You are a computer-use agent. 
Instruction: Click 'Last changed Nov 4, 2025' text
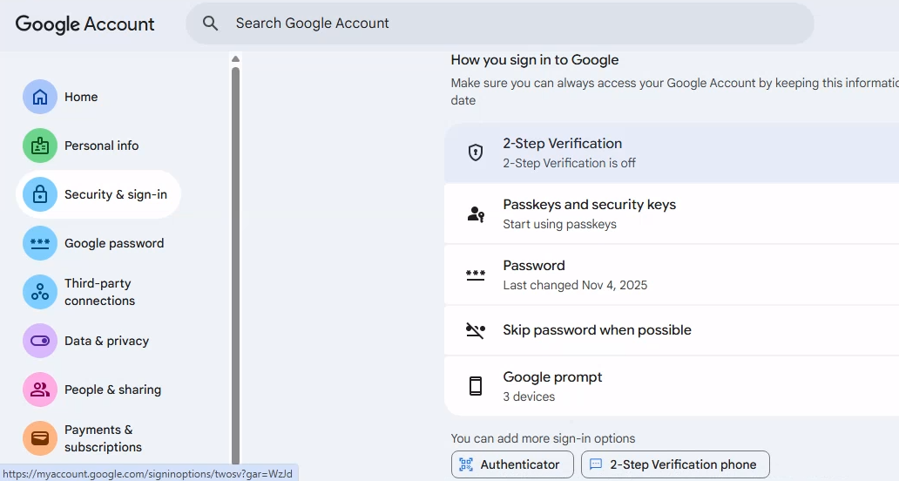pyautogui.click(x=575, y=286)
